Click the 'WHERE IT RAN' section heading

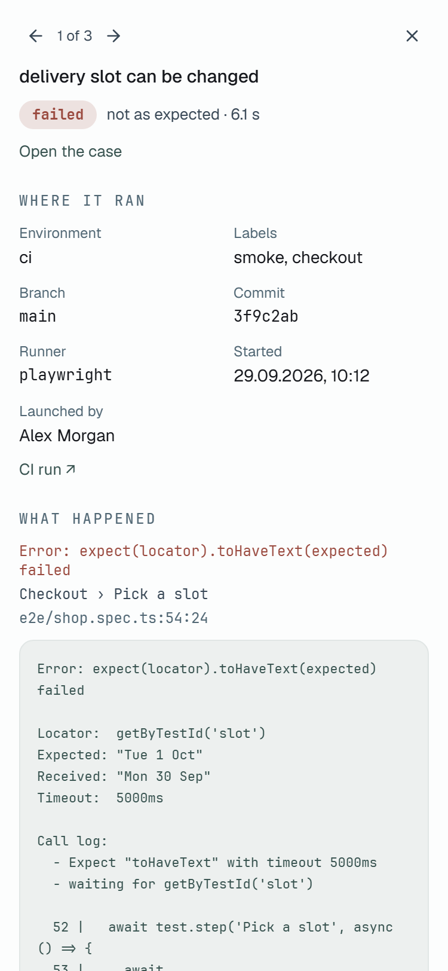82,201
